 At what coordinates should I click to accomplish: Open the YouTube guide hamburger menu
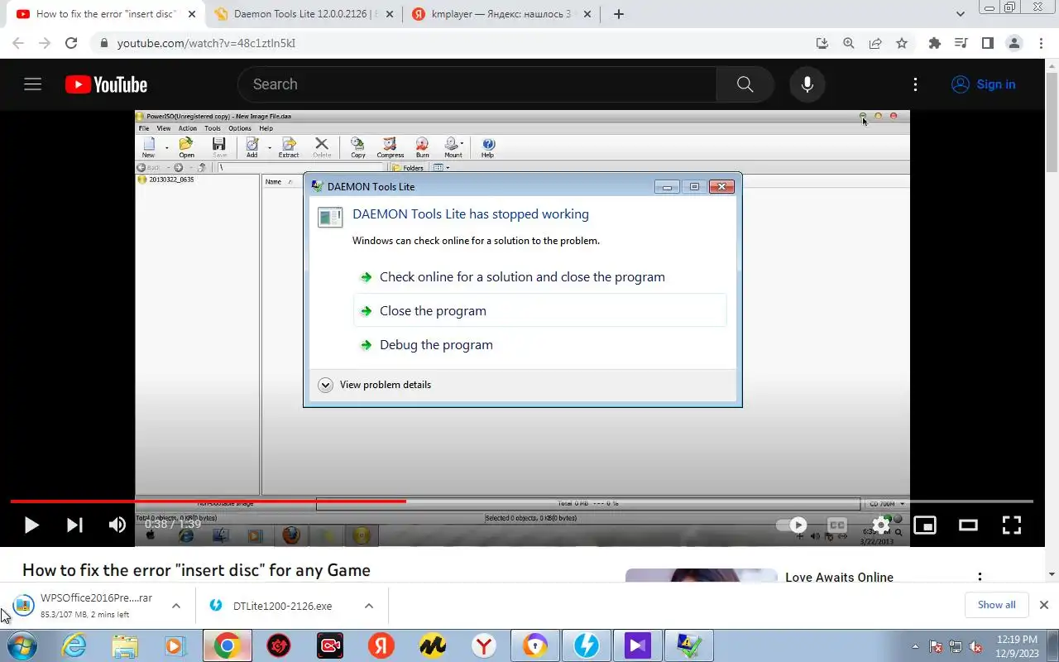pyautogui.click(x=32, y=84)
